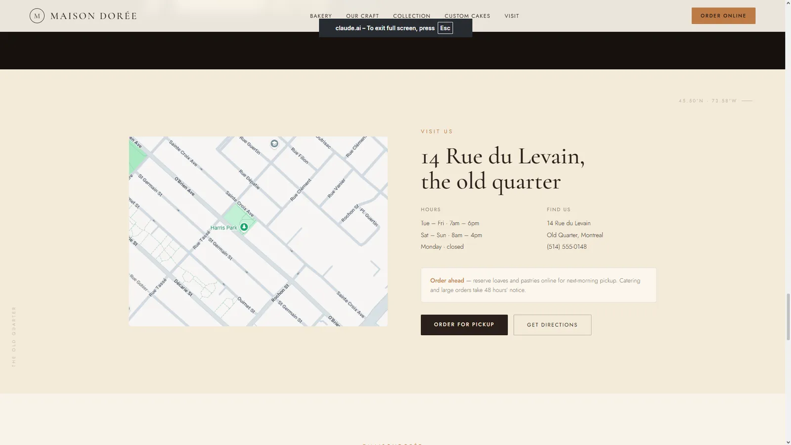Go to Collection in the navigation
The height and width of the screenshot is (445, 791).
click(412, 16)
